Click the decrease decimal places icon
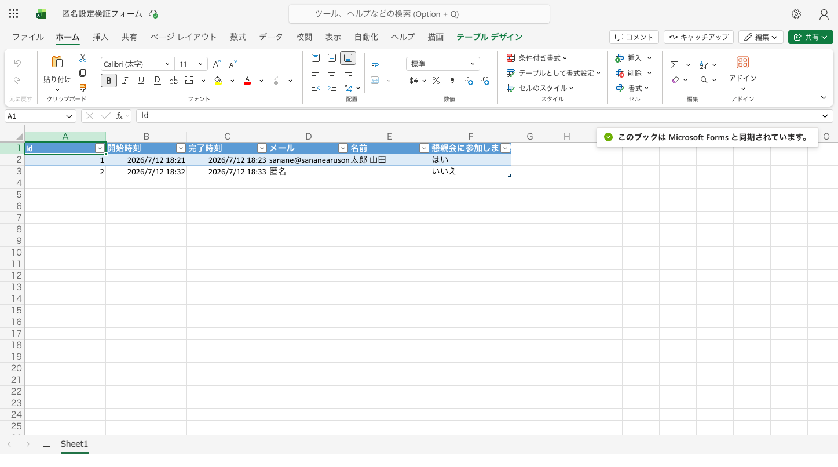 tap(469, 81)
